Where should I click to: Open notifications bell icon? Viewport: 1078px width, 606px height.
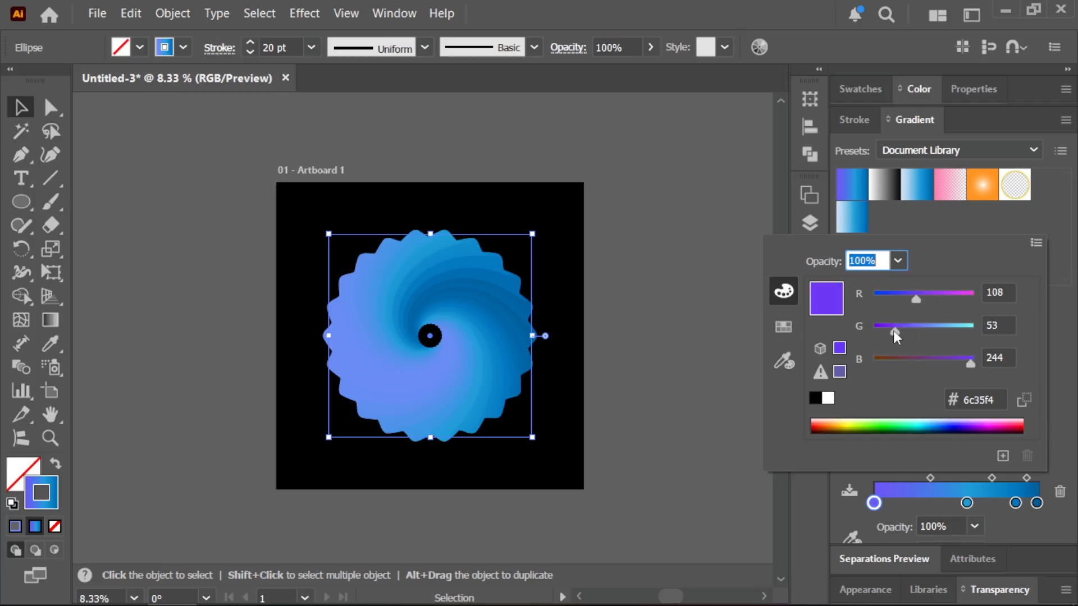point(855,15)
